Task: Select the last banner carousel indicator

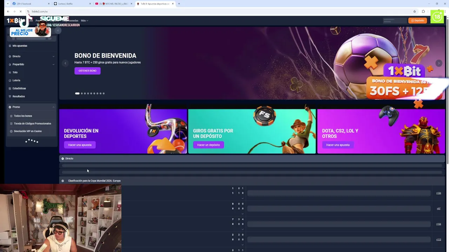Action: (103, 93)
